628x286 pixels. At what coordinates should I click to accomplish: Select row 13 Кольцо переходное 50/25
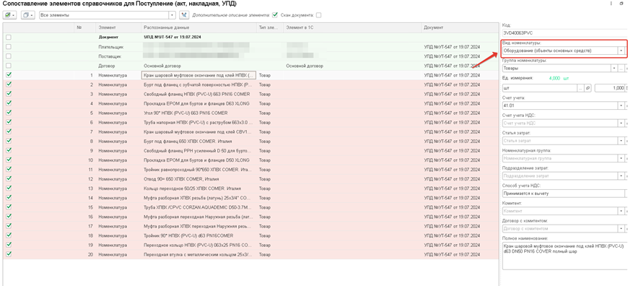pos(251,188)
